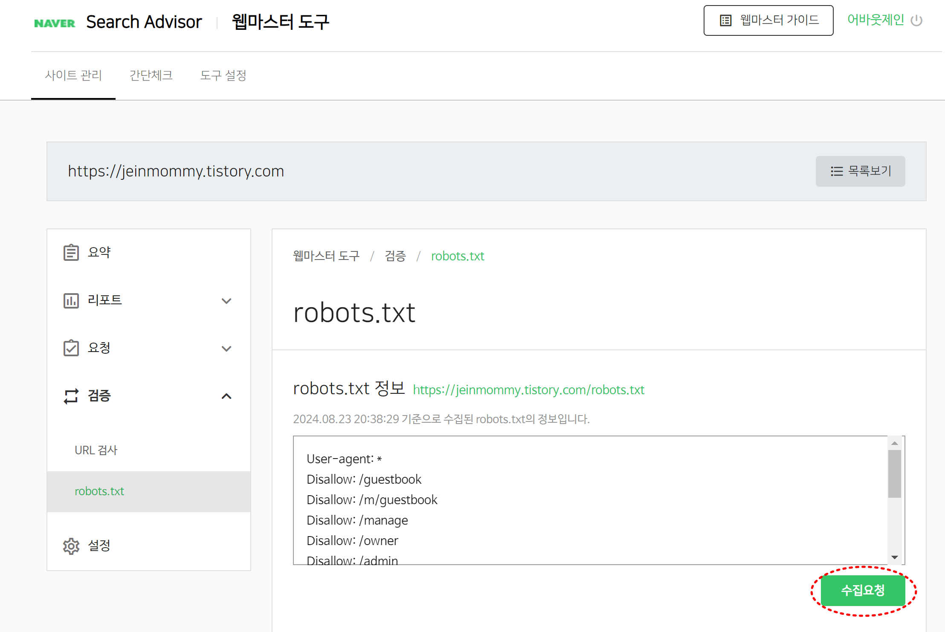The height and width of the screenshot is (632, 945).
Task: Click the 요청 checklist icon
Action: click(x=71, y=348)
